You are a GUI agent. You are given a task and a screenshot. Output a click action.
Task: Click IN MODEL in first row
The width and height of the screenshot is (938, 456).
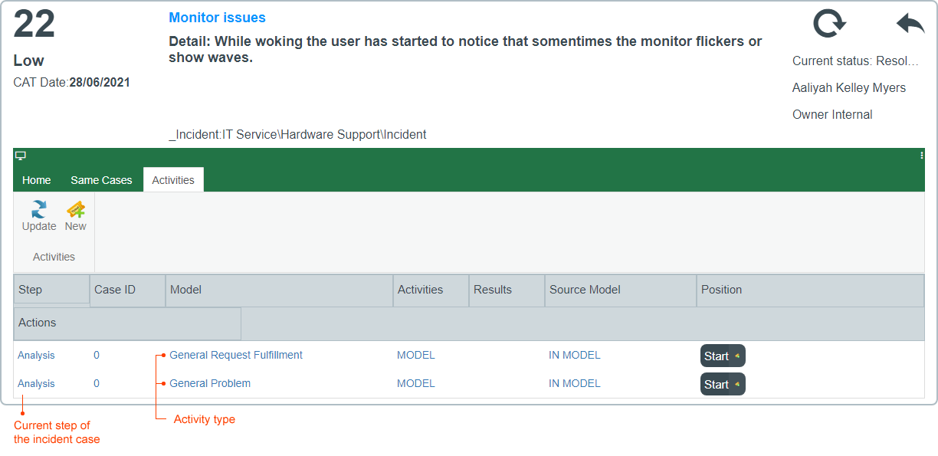[575, 355]
